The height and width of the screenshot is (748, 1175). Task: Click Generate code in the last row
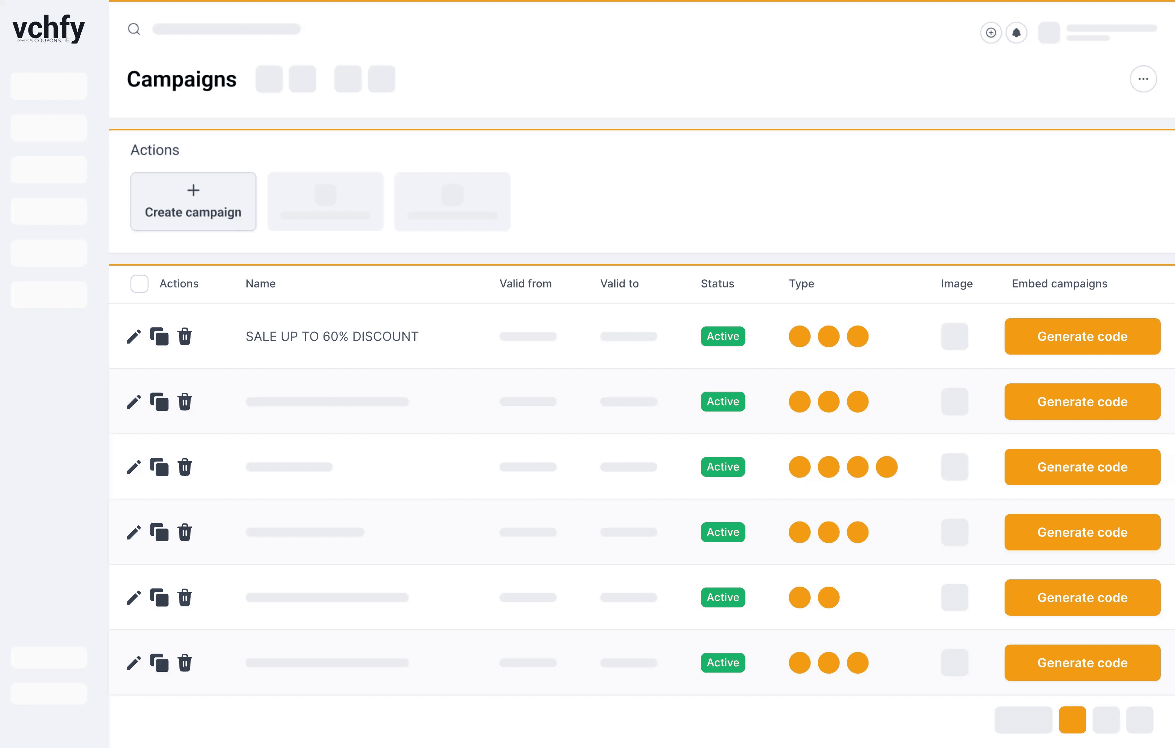click(1082, 662)
